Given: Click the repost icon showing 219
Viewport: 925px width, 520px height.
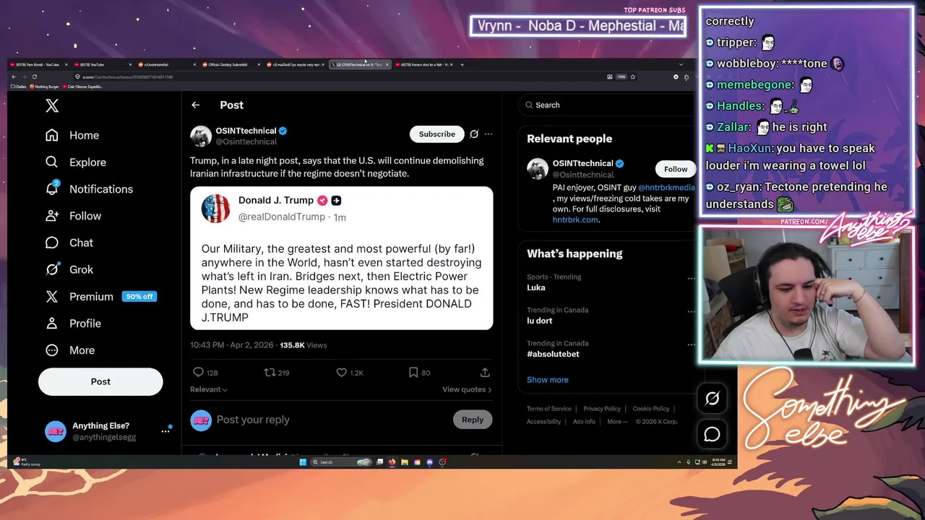Looking at the screenshot, I should [x=270, y=372].
